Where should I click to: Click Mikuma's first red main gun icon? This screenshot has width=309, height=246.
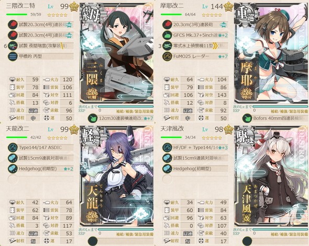tap(13, 25)
